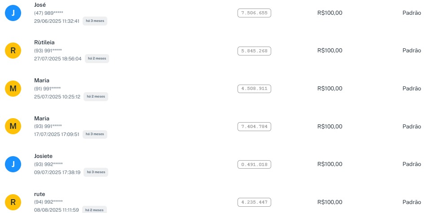Select ticket number badge 4.508.911
Screen dimensions: 440x213
coord(254,89)
